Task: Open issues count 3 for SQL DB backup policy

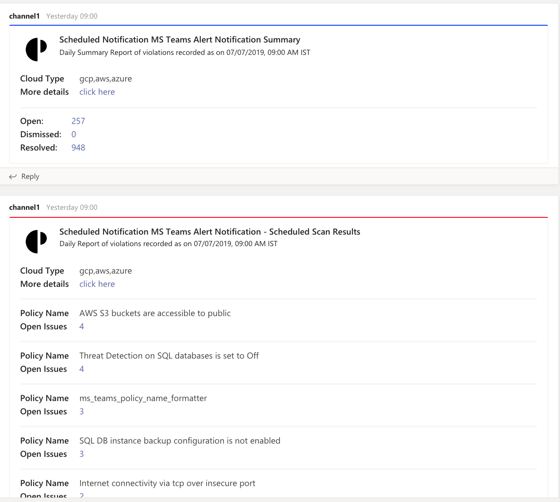Action: pyautogui.click(x=81, y=454)
